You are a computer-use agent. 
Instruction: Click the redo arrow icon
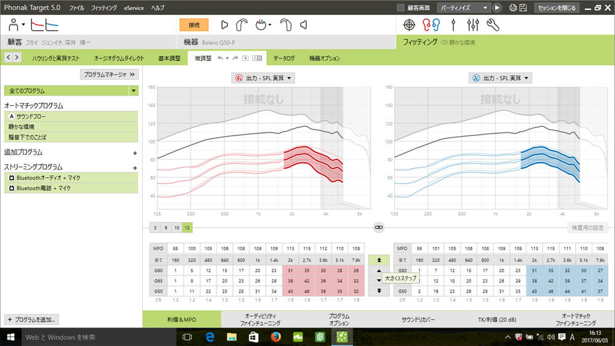click(x=235, y=58)
